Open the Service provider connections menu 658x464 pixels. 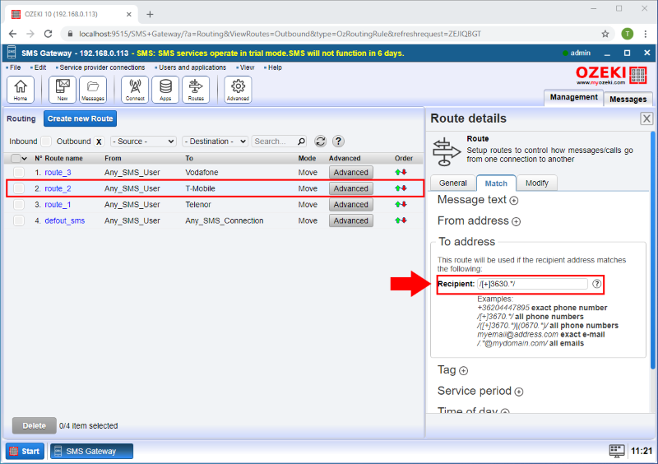pyautogui.click(x=102, y=67)
